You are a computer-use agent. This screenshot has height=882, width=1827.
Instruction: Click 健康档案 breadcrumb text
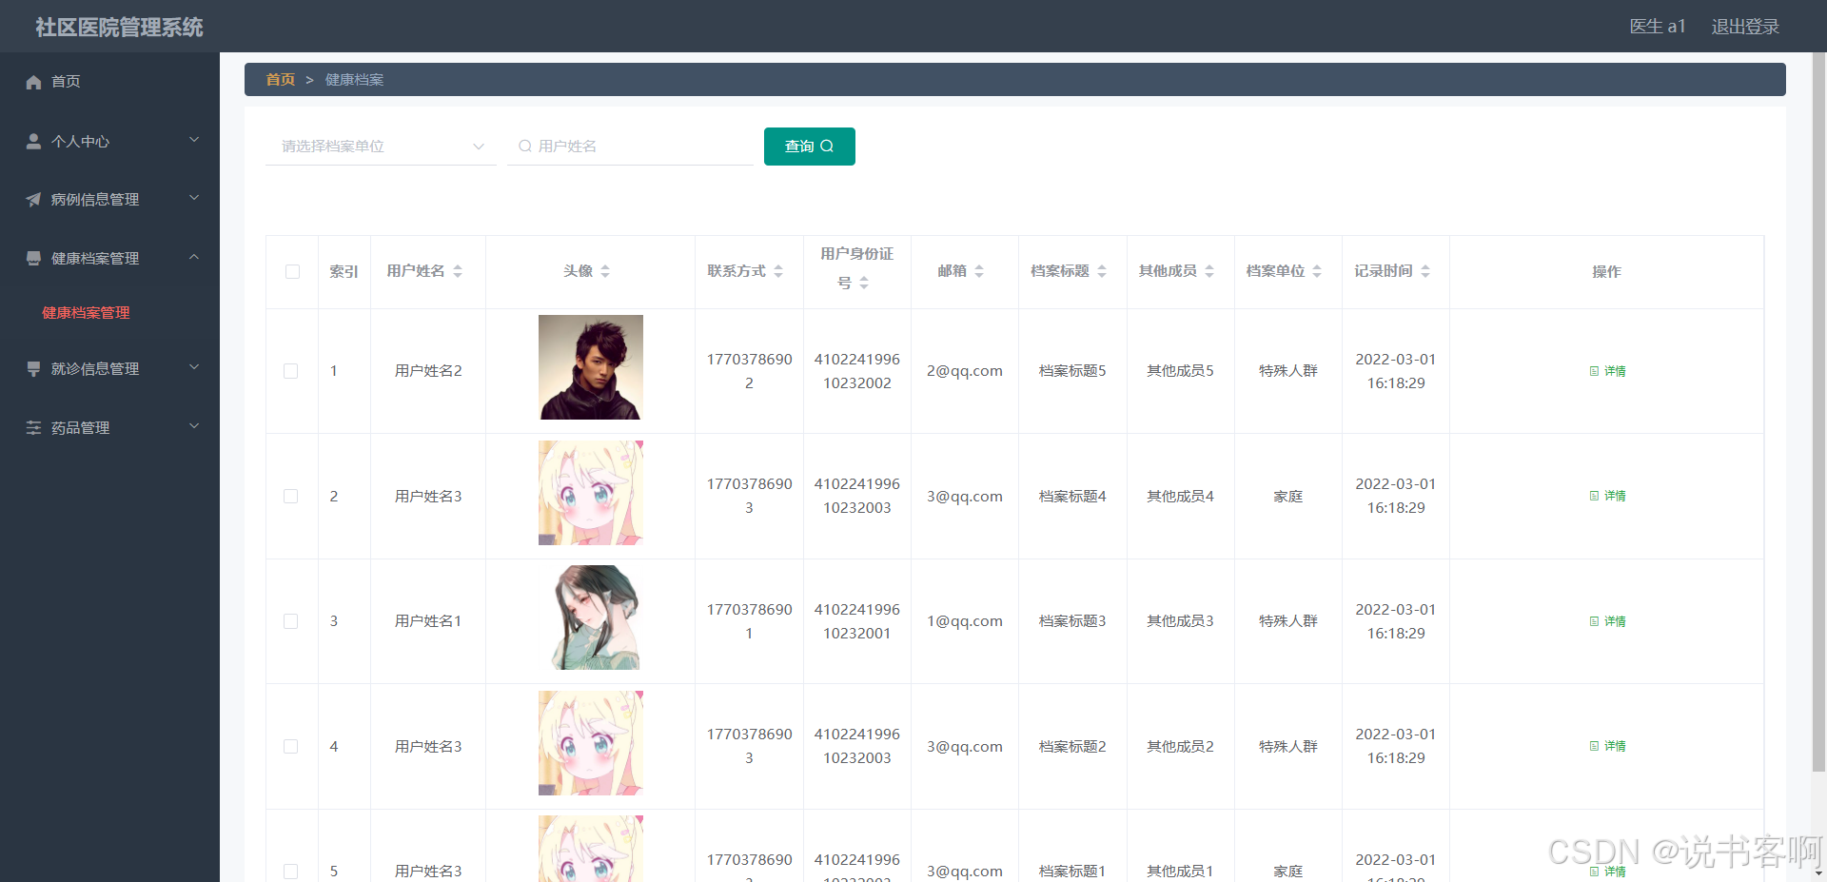355,80
